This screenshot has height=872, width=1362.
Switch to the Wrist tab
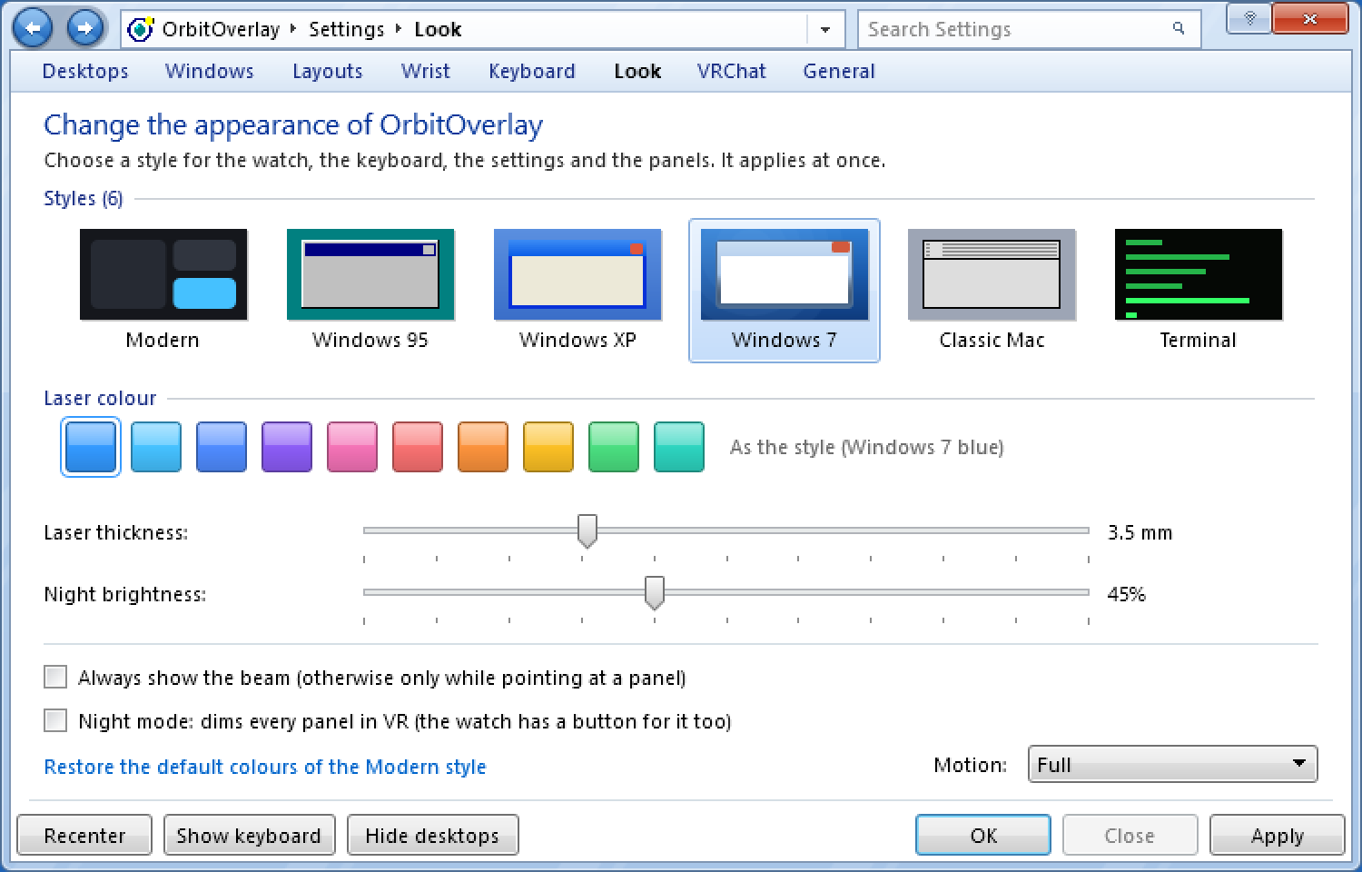pos(425,71)
